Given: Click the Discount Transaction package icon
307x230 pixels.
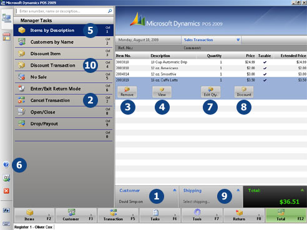Looking at the screenshot, I should (22, 65).
